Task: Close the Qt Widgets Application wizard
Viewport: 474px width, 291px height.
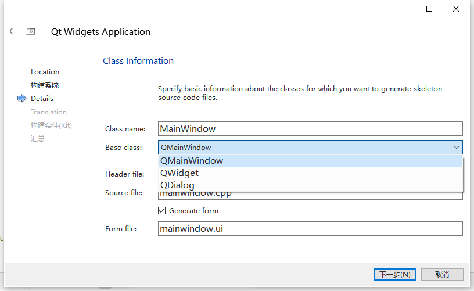Action: pyautogui.click(x=456, y=9)
